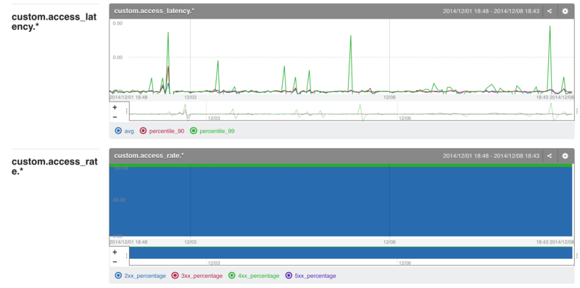Click 12/06 axis label on latency chart

pos(389,97)
